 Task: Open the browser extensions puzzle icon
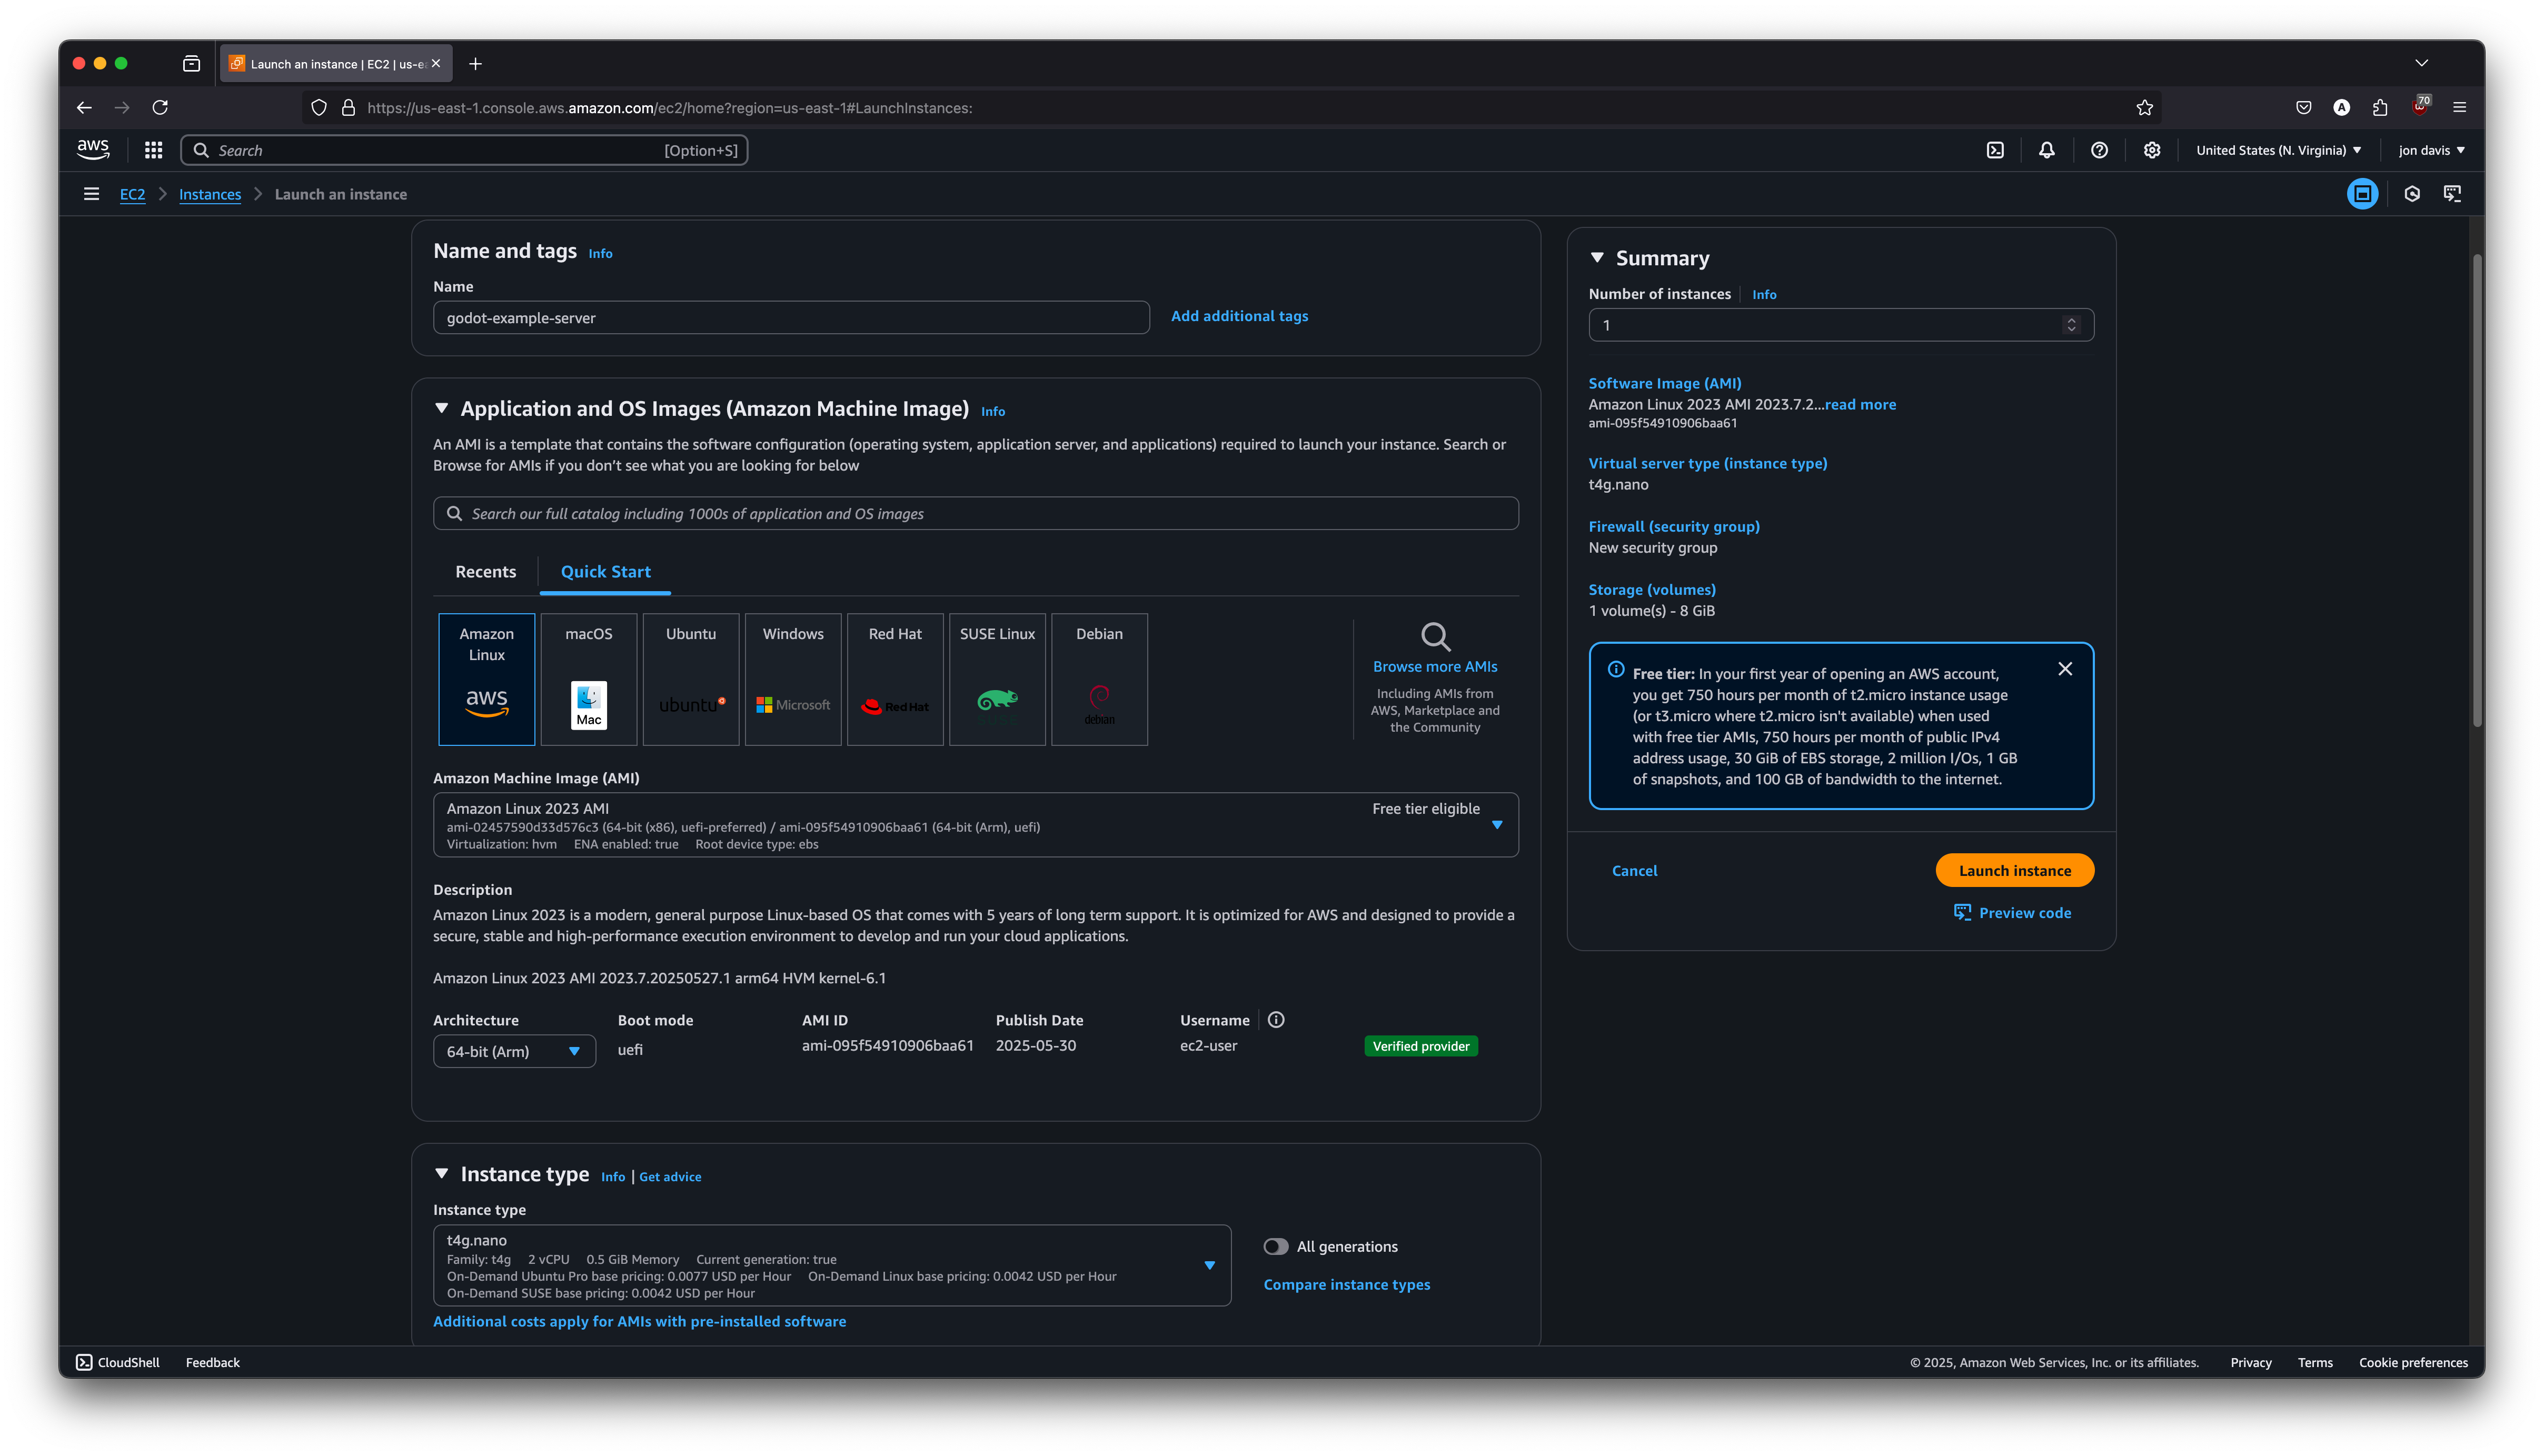click(2380, 107)
